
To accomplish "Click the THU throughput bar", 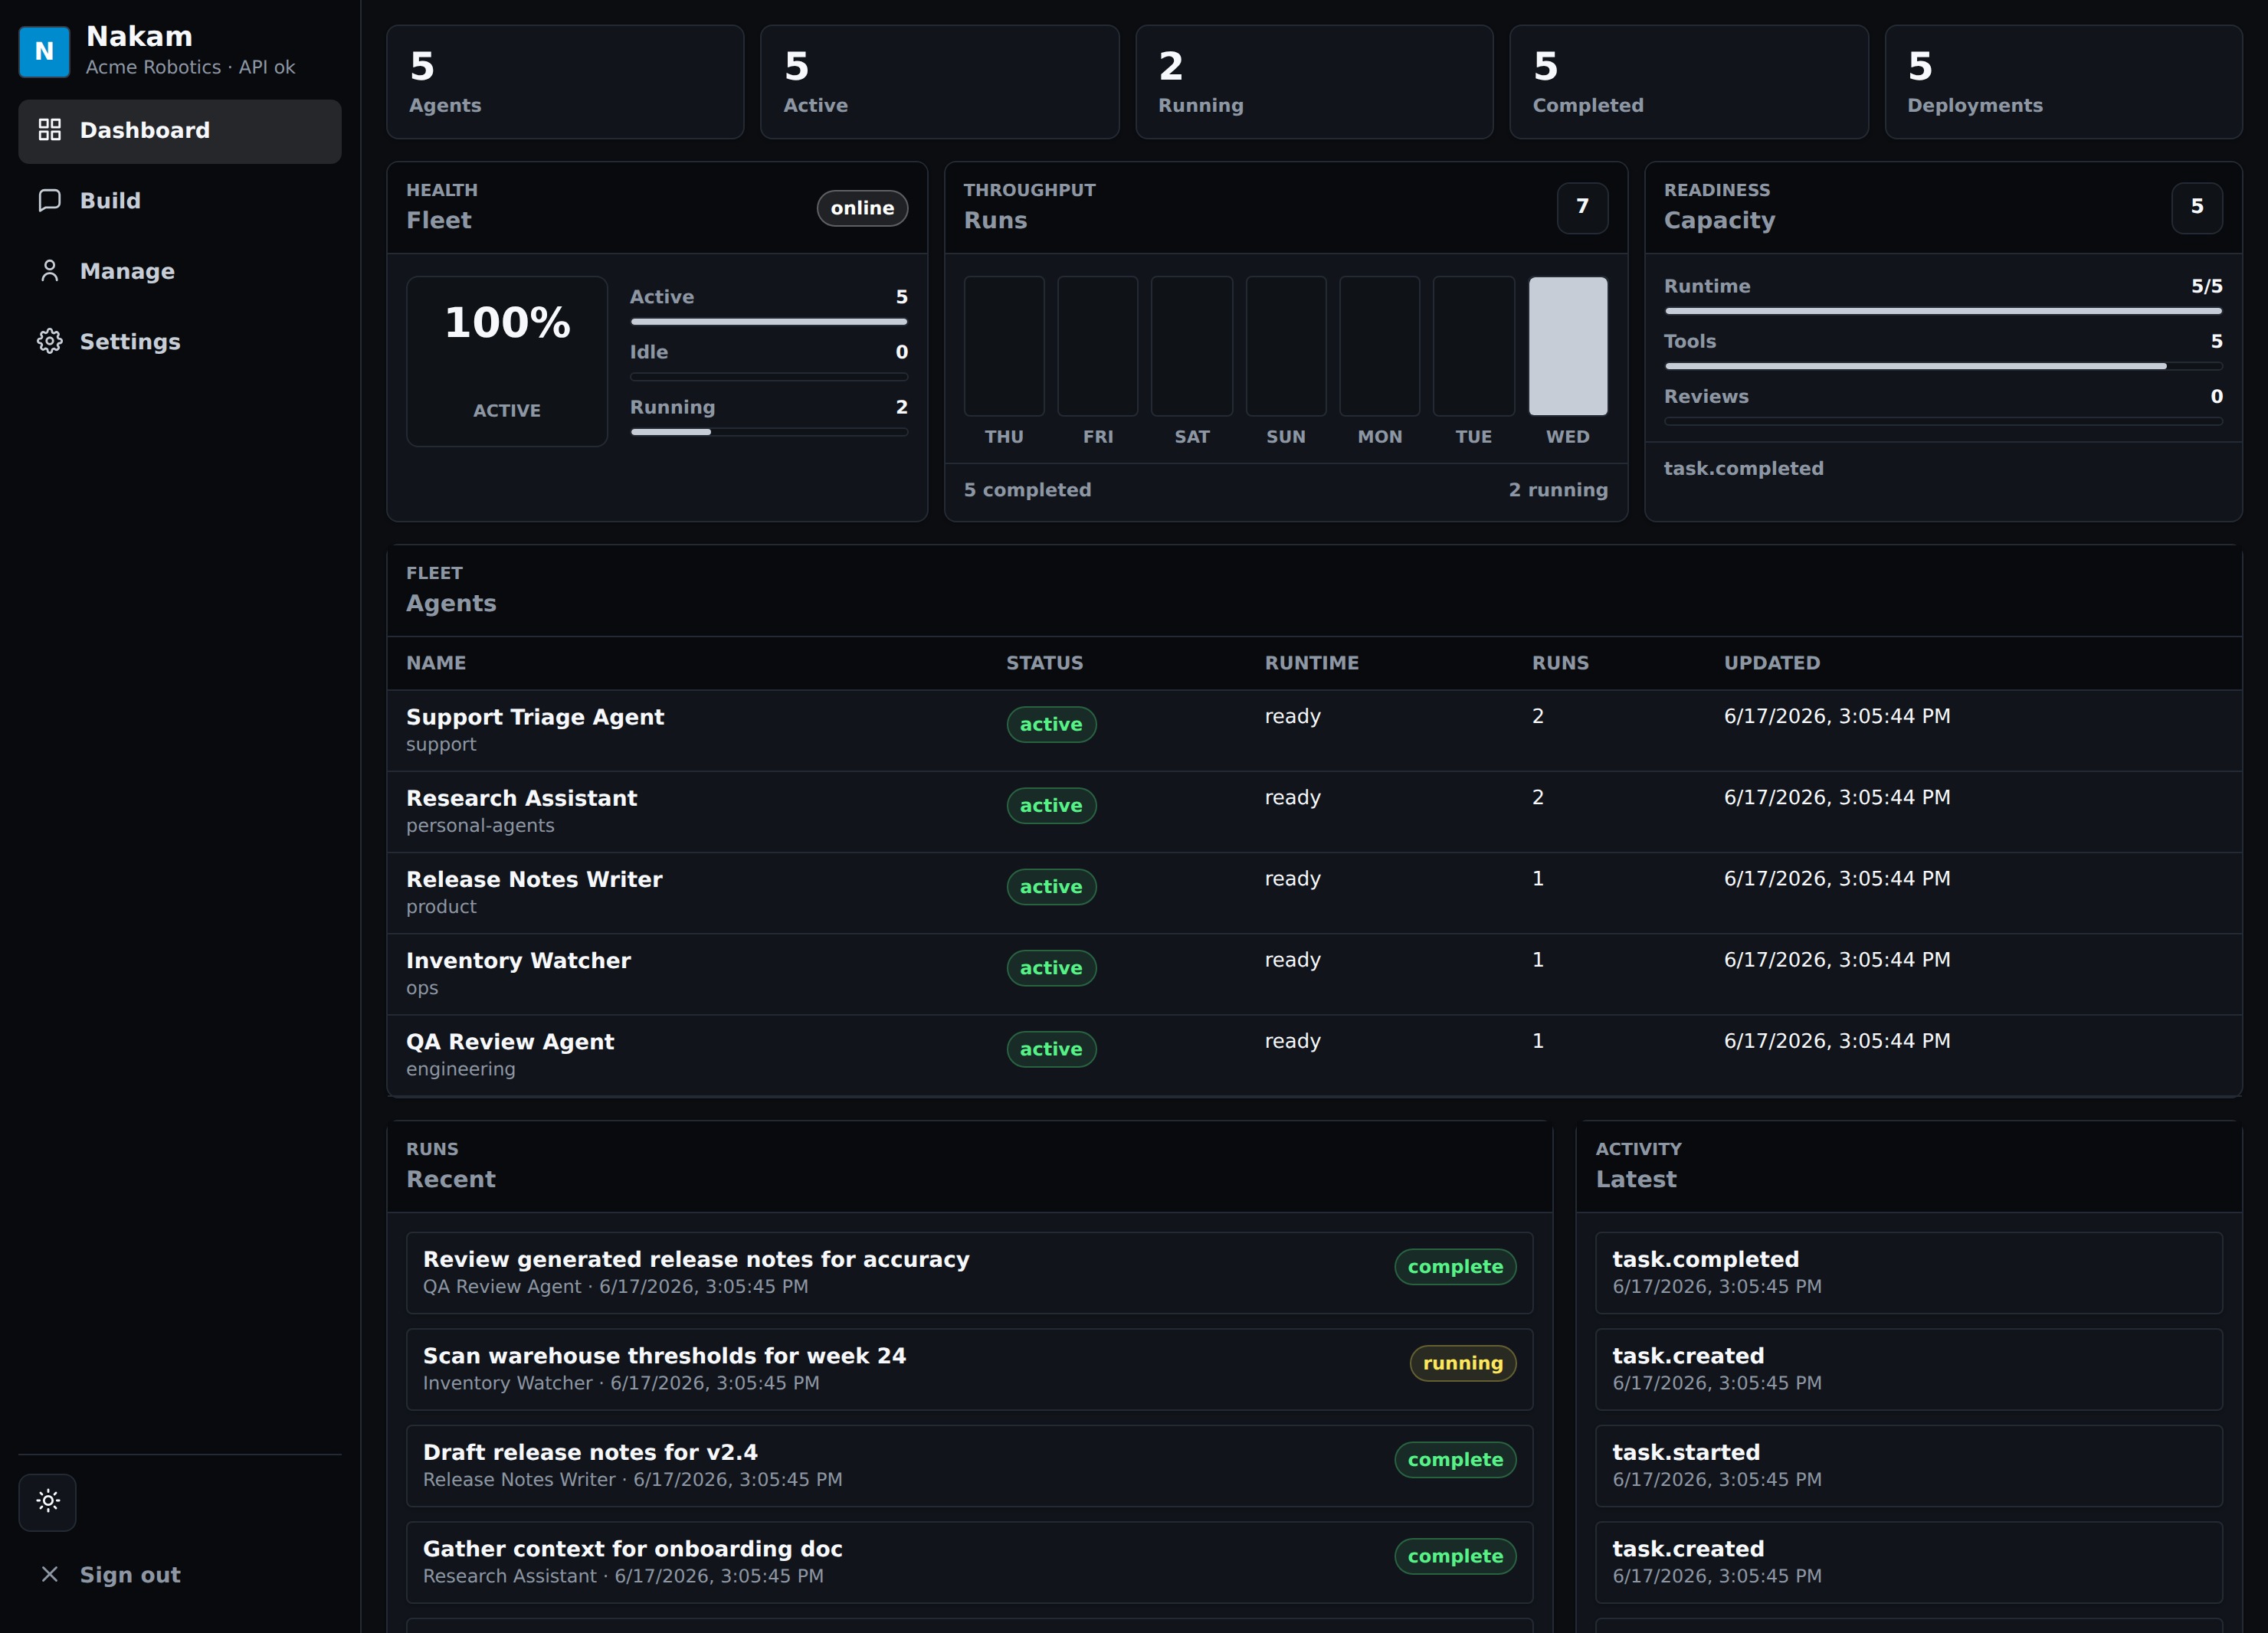I will tap(1004, 345).
